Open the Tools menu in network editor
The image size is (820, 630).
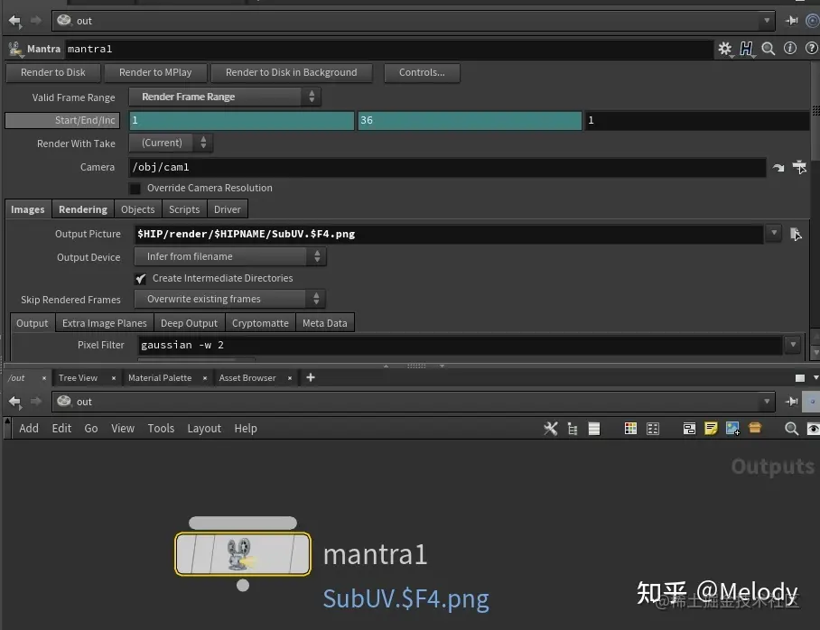pos(161,428)
